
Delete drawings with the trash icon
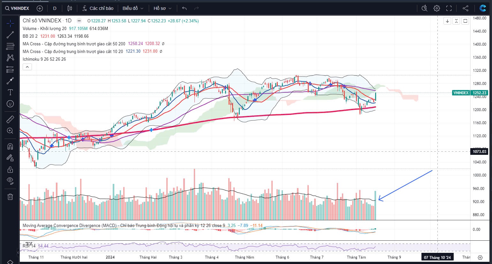(x=10, y=197)
